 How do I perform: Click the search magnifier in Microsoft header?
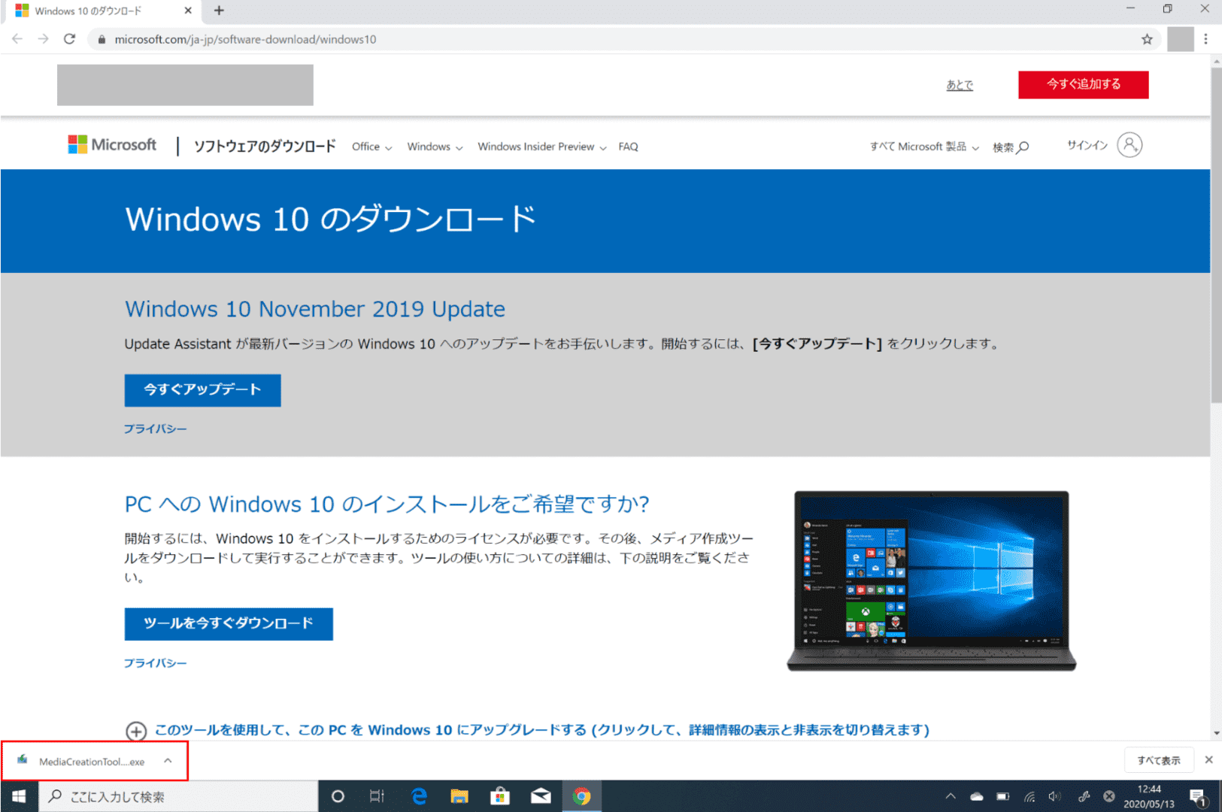coord(1023,147)
